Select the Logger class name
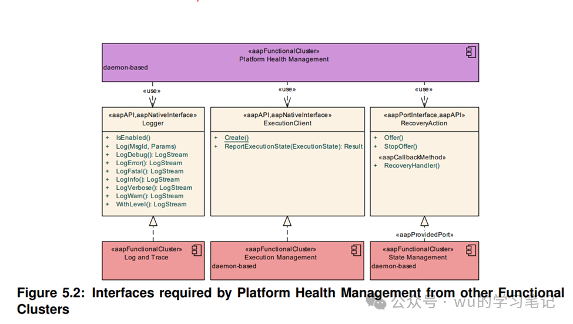This screenshot has width=573, height=324. [153, 123]
